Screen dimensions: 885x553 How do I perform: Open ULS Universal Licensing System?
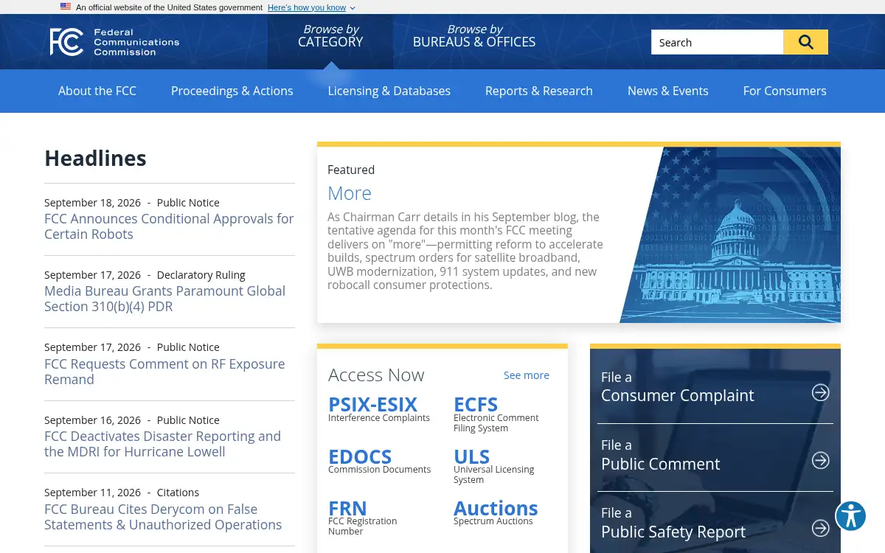click(x=493, y=465)
